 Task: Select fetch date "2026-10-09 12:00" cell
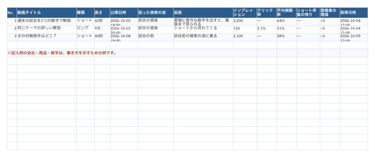(x=354, y=38)
